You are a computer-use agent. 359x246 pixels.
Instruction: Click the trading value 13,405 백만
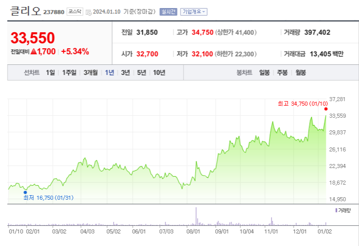326,54
